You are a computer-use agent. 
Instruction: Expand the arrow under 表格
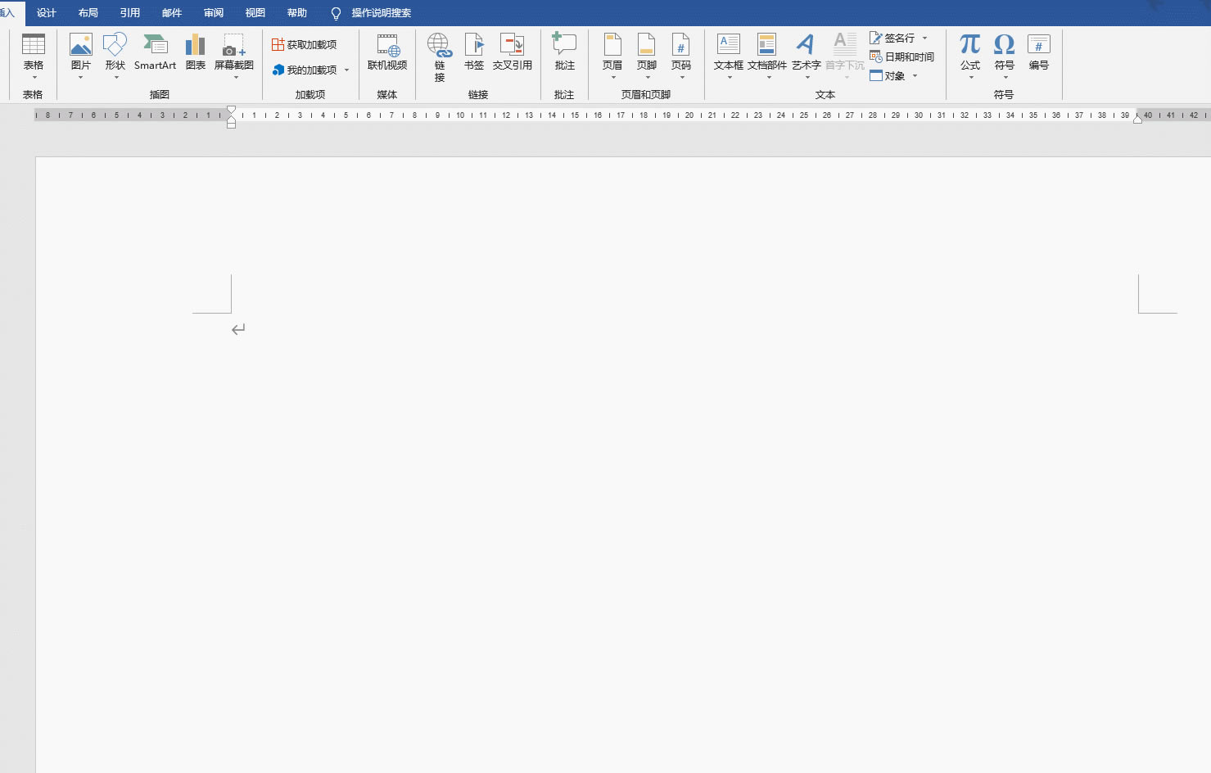click(x=34, y=78)
